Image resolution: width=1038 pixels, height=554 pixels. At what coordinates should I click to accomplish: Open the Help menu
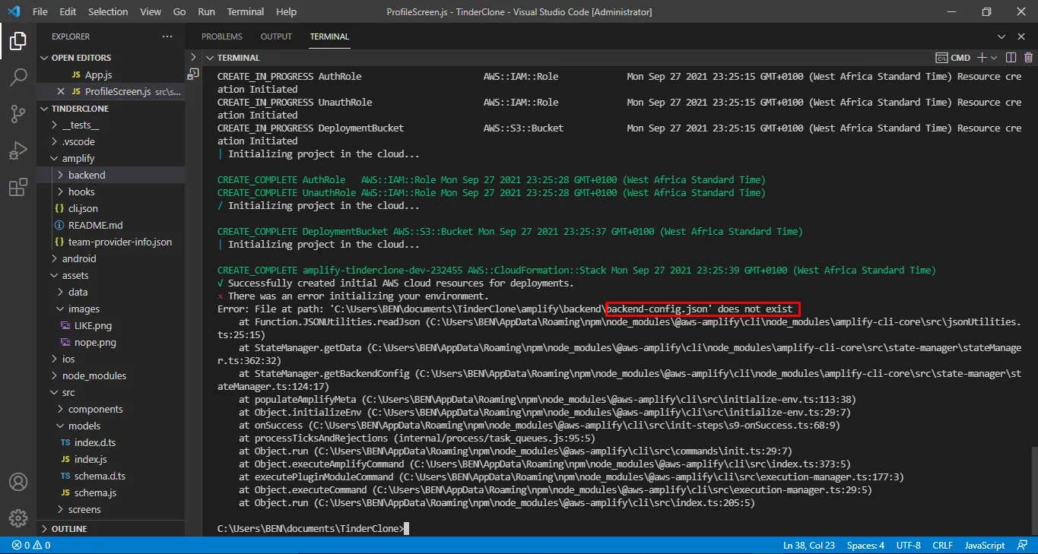[286, 12]
